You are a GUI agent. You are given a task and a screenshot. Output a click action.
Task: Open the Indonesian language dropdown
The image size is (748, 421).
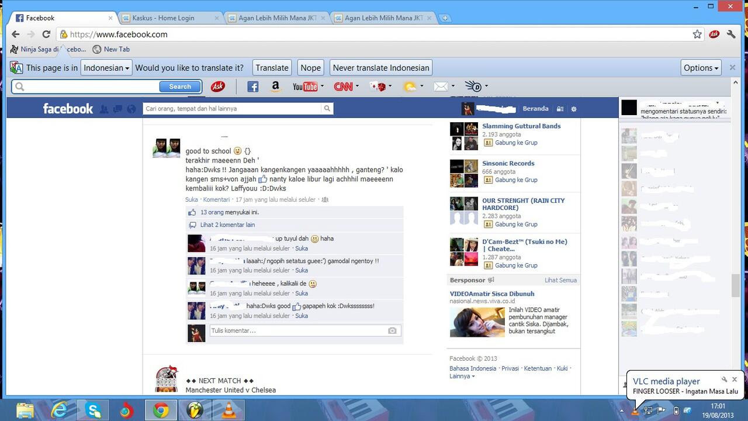pos(106,68)
